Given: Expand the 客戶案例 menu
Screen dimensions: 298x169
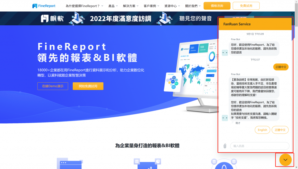Looking at the screenshot, I should (151, 6).
